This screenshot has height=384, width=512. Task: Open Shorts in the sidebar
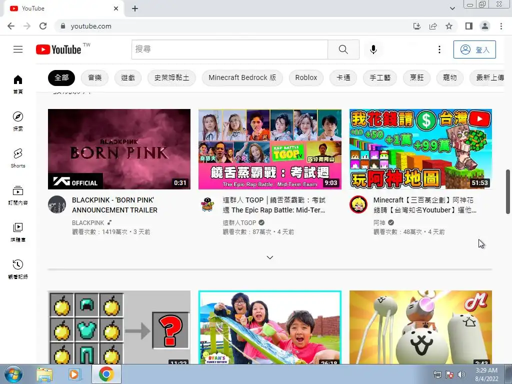tap(18, 158)
